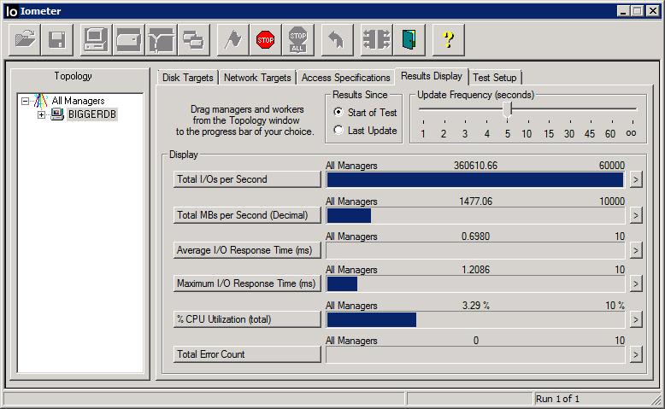Click the Maximum Response Time progress bar
The image size is (665, 409).
click(x=475, y=284)
